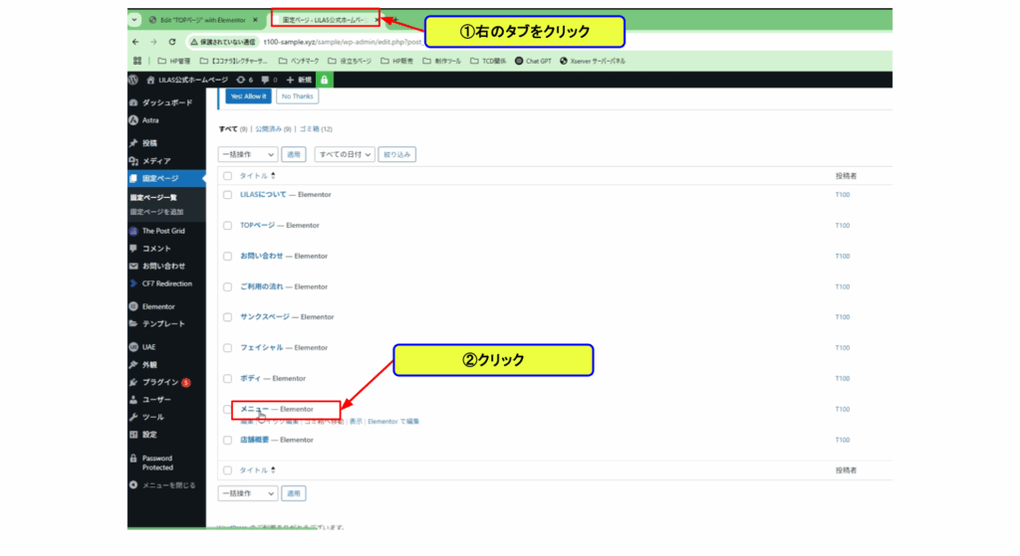1020x556 pixels.
Task: Select The Post Grid sidebar icon
Action: (x=134, y=231)
